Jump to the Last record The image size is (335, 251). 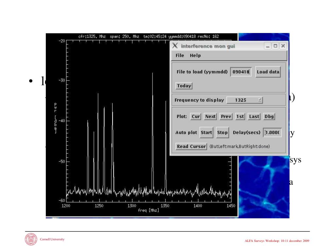(x=254, y=117)
